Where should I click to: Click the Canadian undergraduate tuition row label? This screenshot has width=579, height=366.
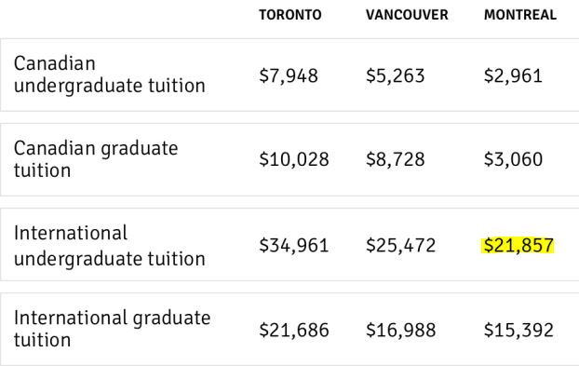click(x=110, y=75)
